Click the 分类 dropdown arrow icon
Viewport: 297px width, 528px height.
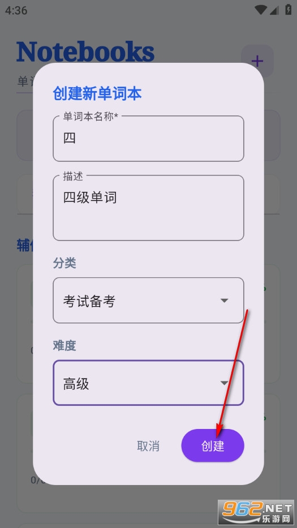224,301
